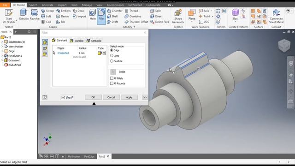Edit the 2 mm radius value
The height and width of the screenshot is (166, 295).
click(x=82, y=53)
